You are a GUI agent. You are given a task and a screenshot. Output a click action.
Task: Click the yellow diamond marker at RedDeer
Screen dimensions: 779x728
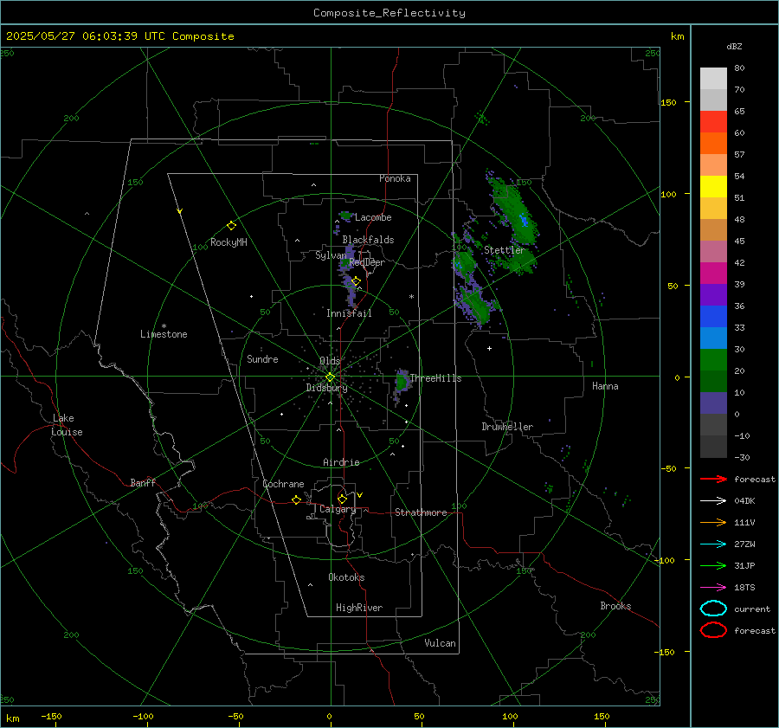click(356, 281)
